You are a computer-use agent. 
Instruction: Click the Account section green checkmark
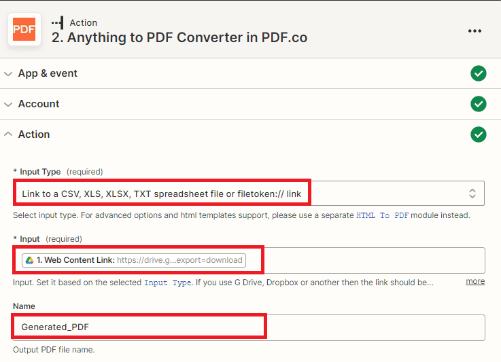click(479, 104)
